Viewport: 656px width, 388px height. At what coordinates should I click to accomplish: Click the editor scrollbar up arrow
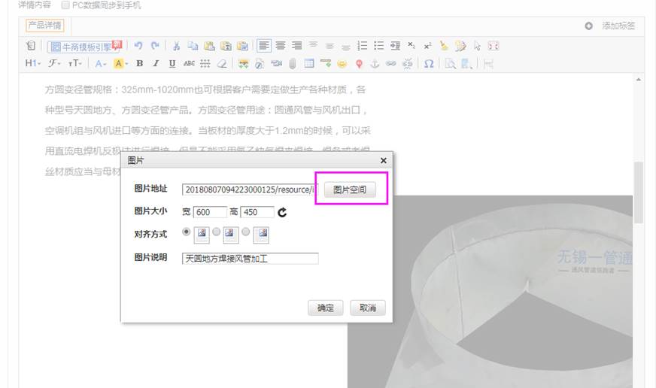tap(639, 80)
